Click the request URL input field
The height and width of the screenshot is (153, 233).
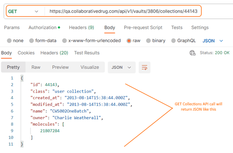[x=123, y=11]
